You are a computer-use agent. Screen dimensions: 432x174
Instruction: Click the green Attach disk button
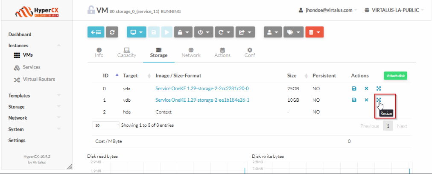coord(395,76)
